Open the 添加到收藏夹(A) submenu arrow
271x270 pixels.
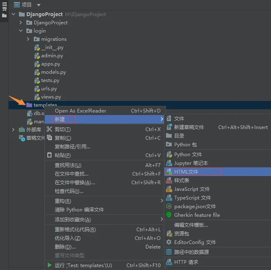(162, 219)
